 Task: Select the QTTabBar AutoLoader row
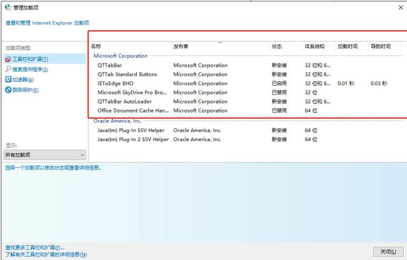247,102
